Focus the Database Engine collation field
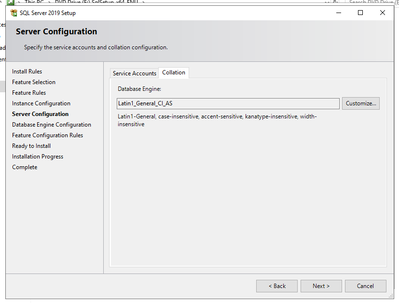Screen dimensions: 399x303 [228, 103]
